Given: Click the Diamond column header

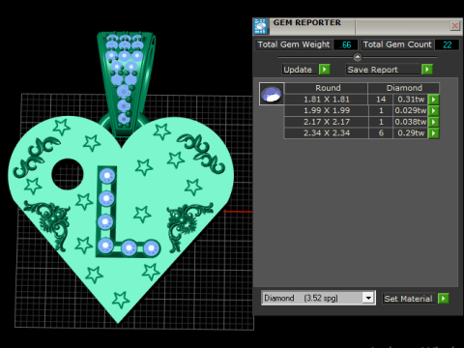Looking at the screenshot, I should tap(404, 88).
